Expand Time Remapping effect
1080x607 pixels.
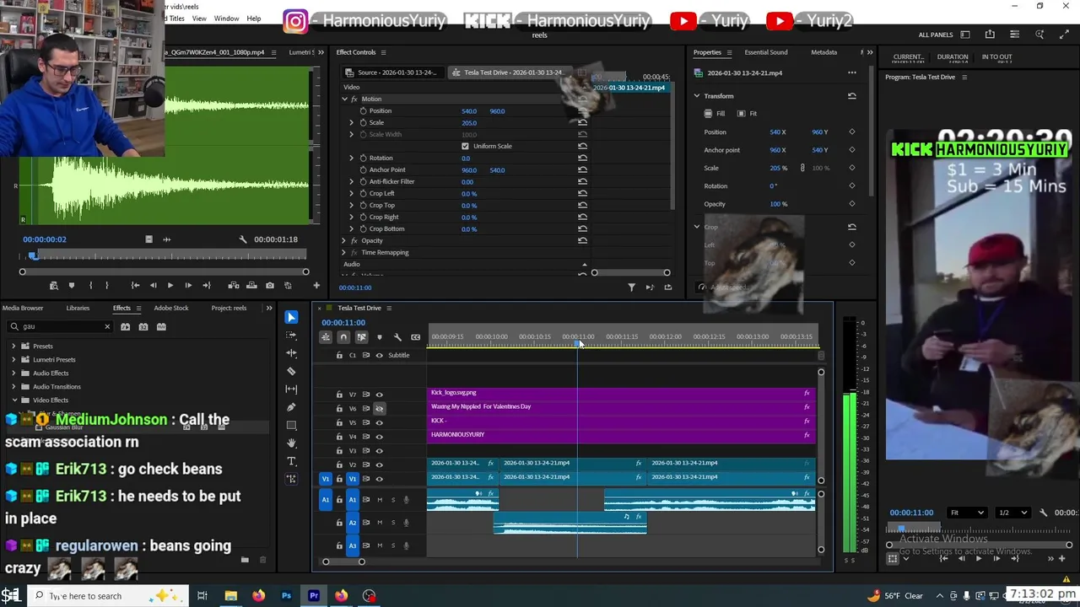coord(344,253)
